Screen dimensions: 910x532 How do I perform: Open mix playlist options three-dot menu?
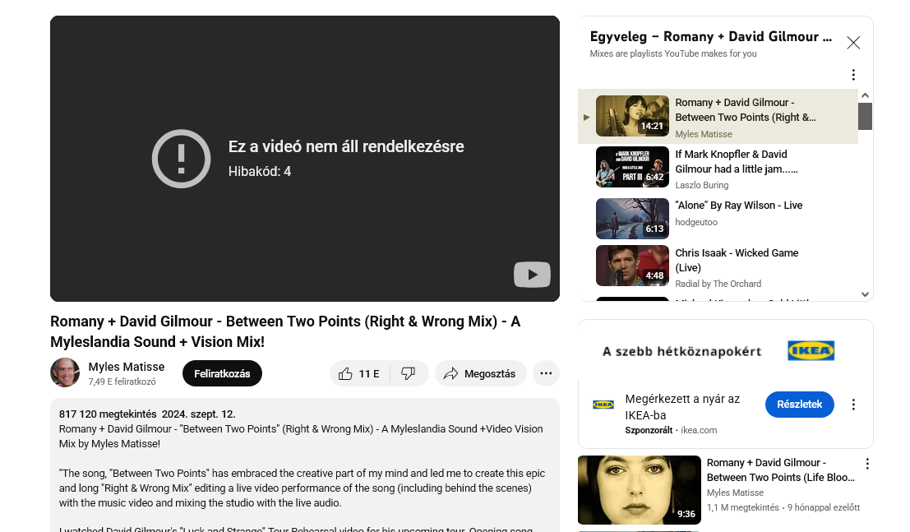852,74
